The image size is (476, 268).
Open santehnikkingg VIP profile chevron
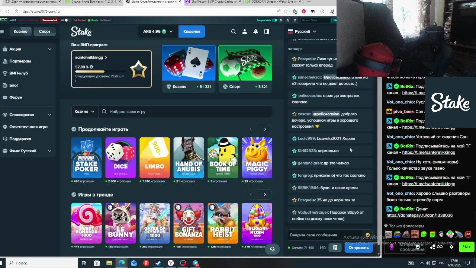coord(106,58)
